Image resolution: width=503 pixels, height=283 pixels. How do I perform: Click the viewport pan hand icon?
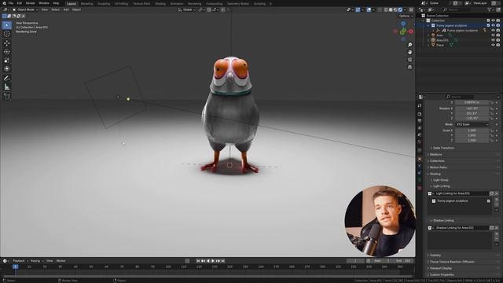409,53
